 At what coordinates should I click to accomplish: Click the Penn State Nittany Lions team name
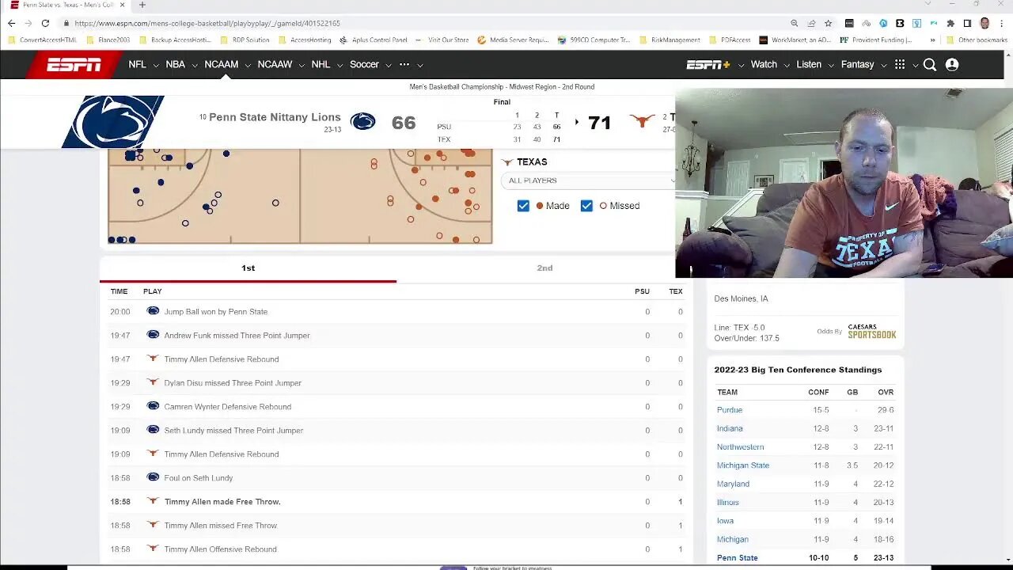pyautogui.click(x=275, y=117)
